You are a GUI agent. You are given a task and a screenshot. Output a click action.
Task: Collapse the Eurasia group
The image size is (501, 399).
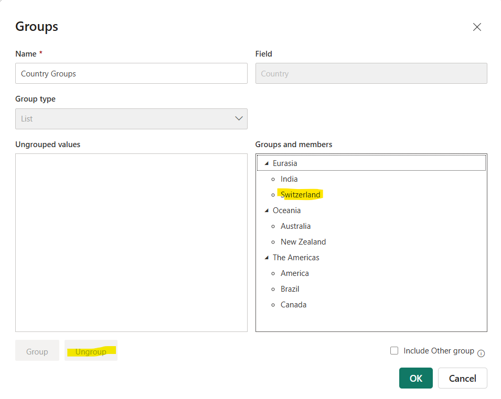(x=266, y=163)
